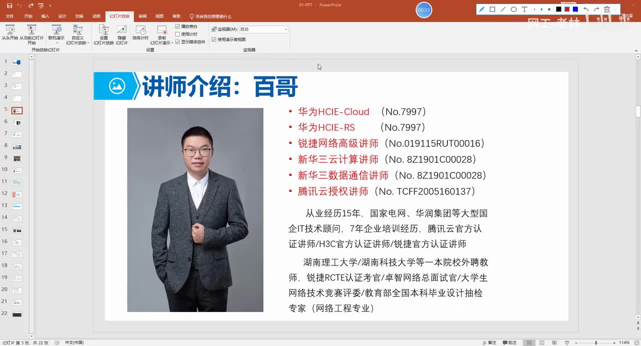This screenshot has width=641, height=346.
Task: Select slide 15 thumbnail
Action: coord(17,230)
